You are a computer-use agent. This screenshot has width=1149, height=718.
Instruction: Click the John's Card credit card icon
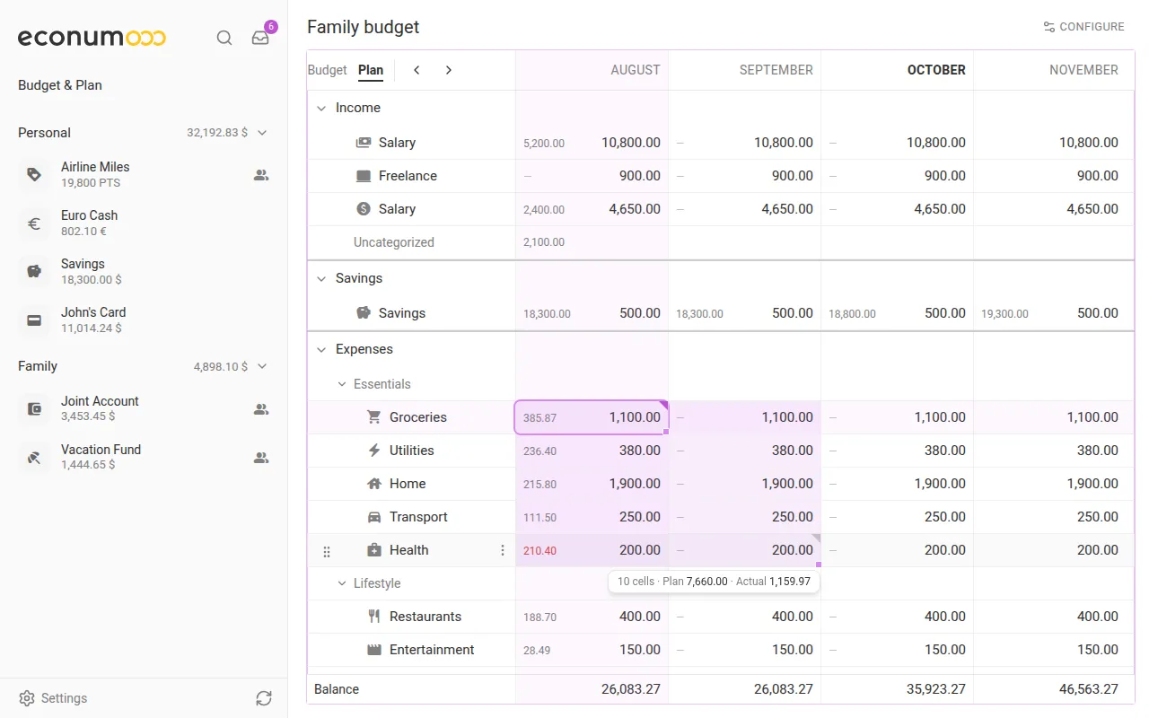[x=34, y=320]
